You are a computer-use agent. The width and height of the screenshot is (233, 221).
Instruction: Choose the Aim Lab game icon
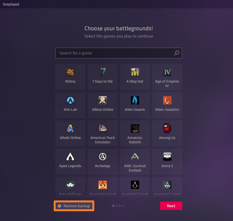click(70, 100)
